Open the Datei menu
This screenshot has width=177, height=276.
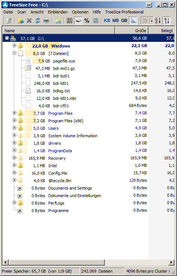pos(8,12)
